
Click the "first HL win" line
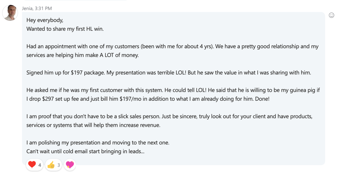point(65,29)
